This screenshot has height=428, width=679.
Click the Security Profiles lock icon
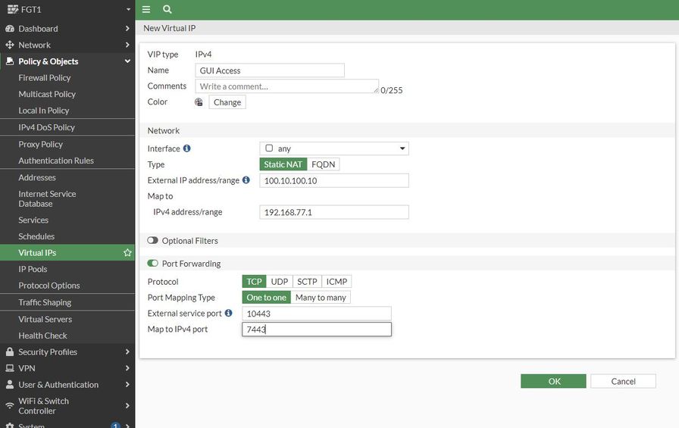tap(10, 351)
